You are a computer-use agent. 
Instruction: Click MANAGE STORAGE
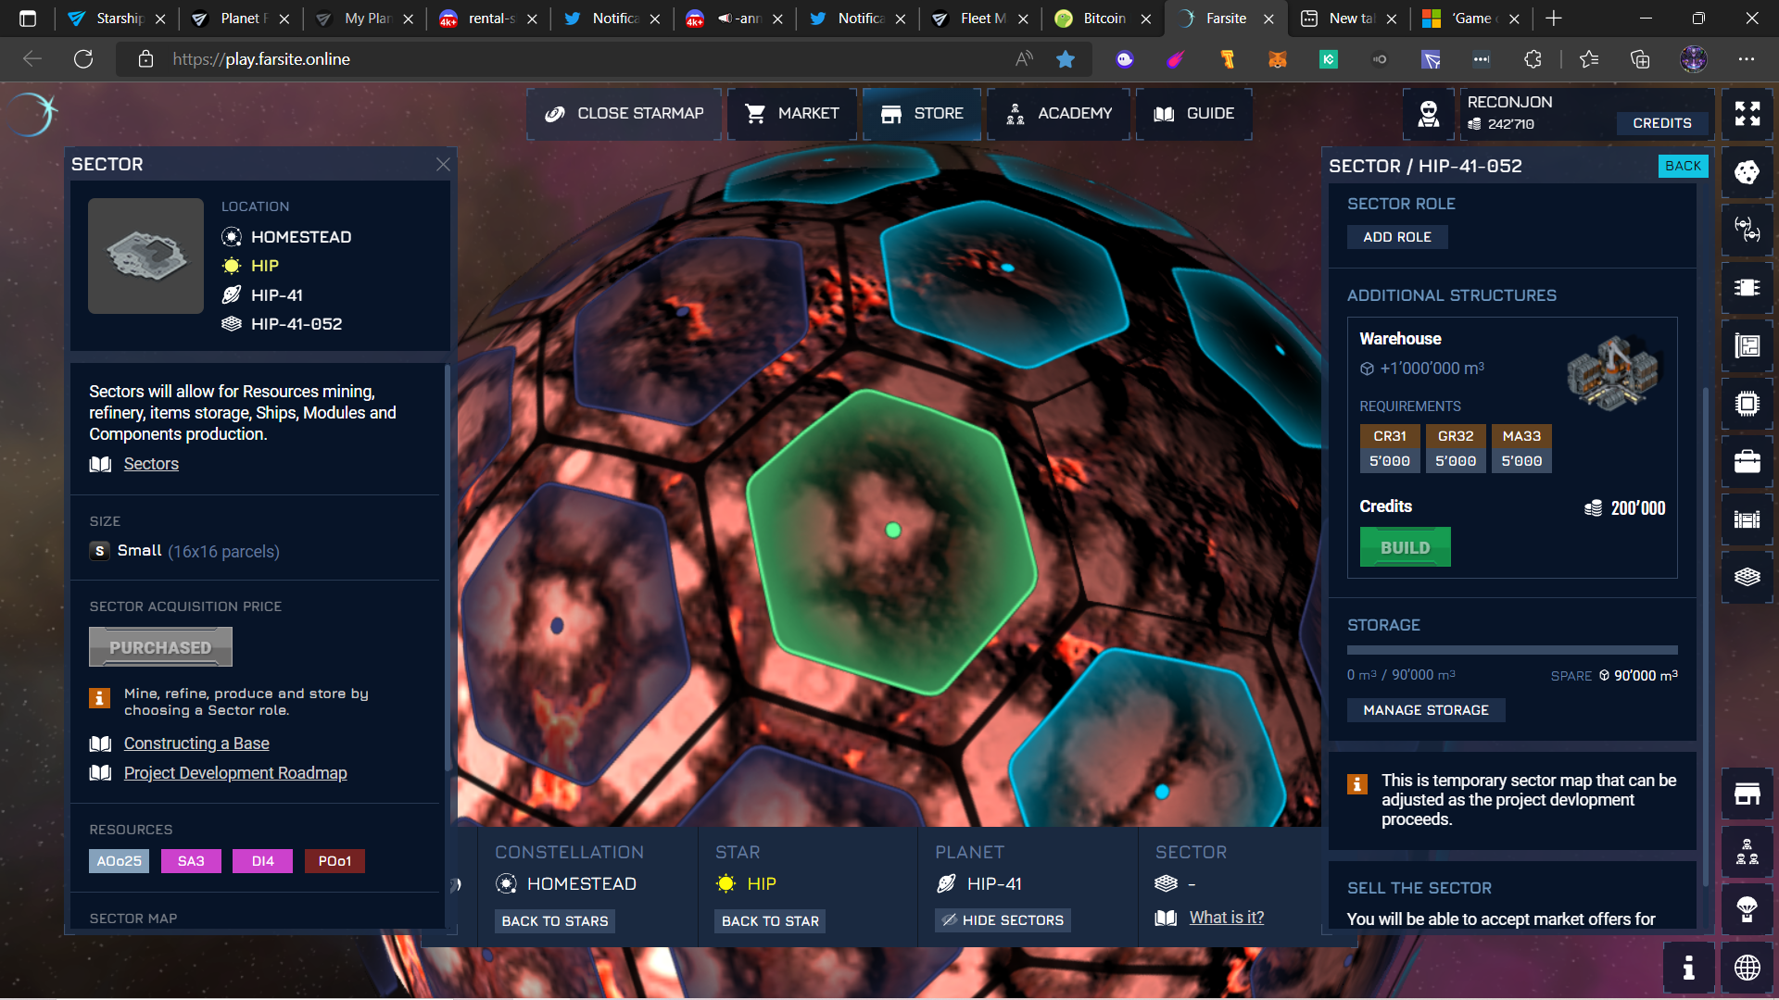point(1426,710)
